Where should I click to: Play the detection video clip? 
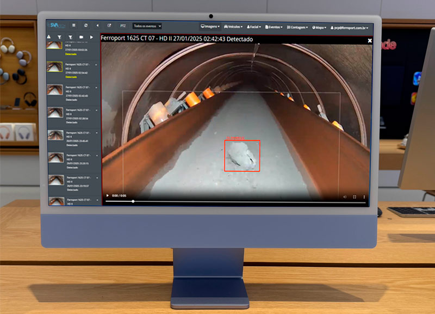[108, 195]
